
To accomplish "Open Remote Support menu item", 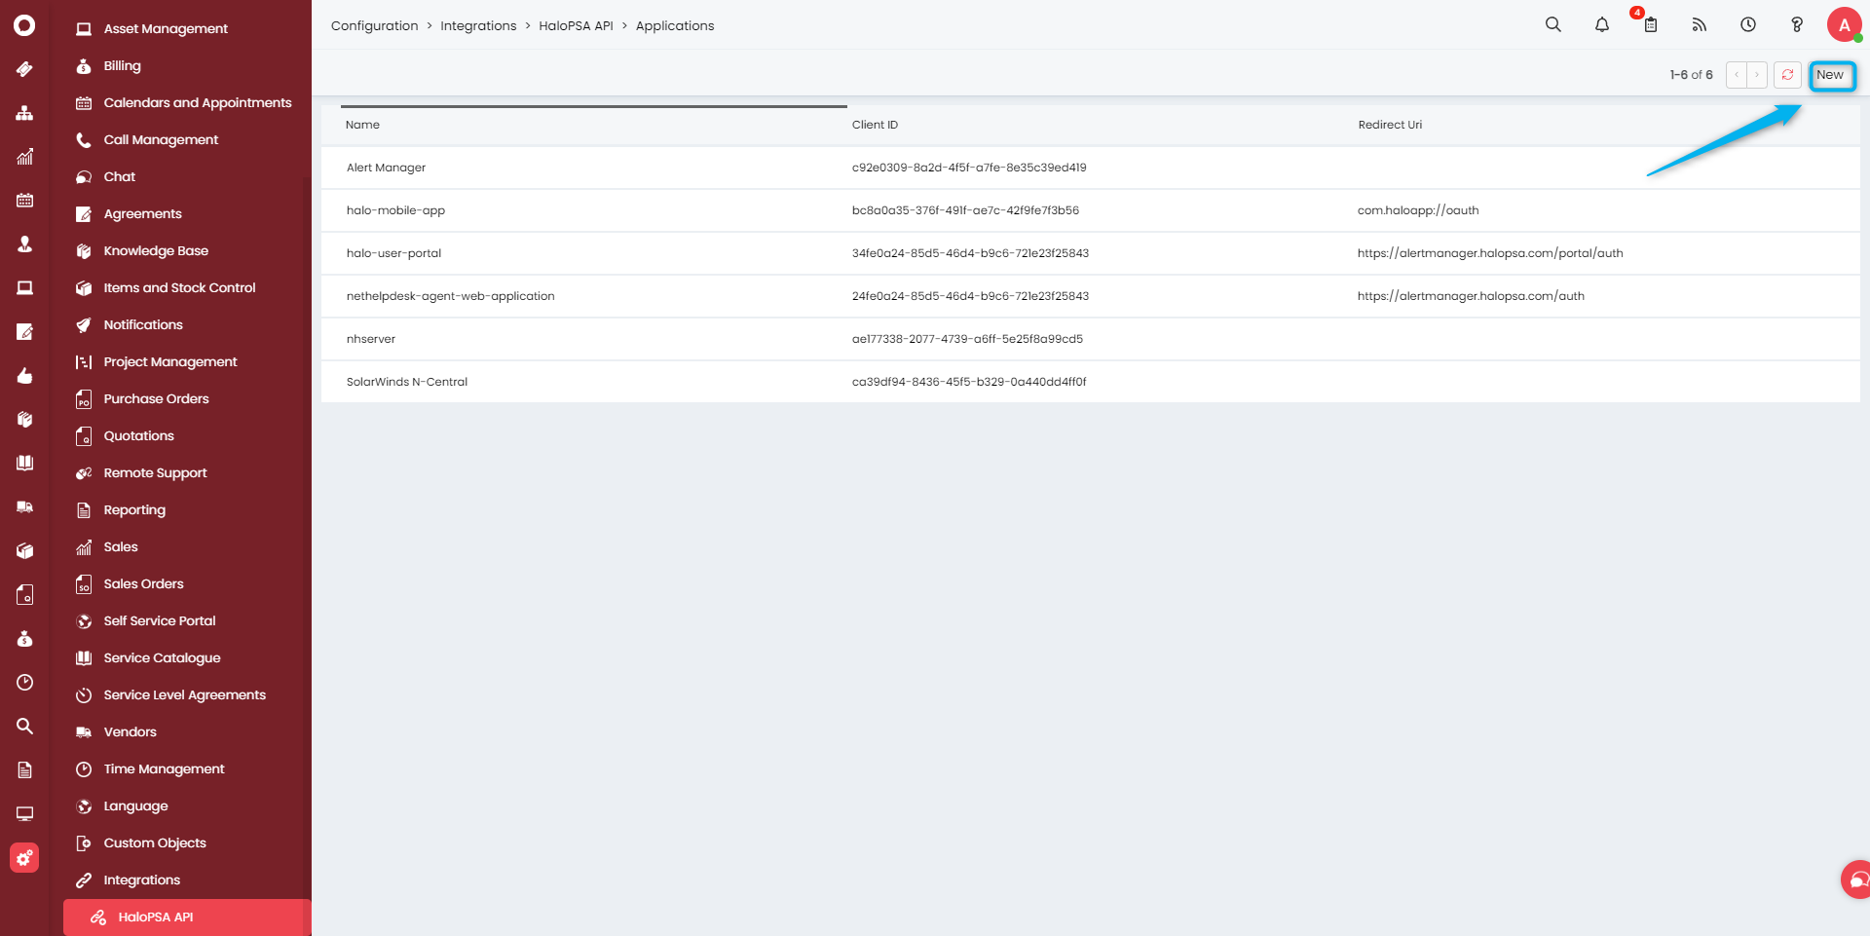I will pyautogui.click(x=155, y=473).
